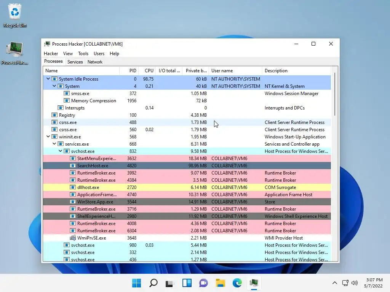This screenshot has width=390, height=292.
Task: Open the network tray icon
Action: [x=345, y=283]
